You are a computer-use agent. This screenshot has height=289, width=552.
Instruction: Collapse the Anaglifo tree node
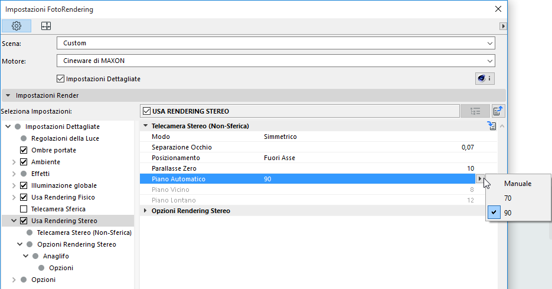click(x=26, y=256)
